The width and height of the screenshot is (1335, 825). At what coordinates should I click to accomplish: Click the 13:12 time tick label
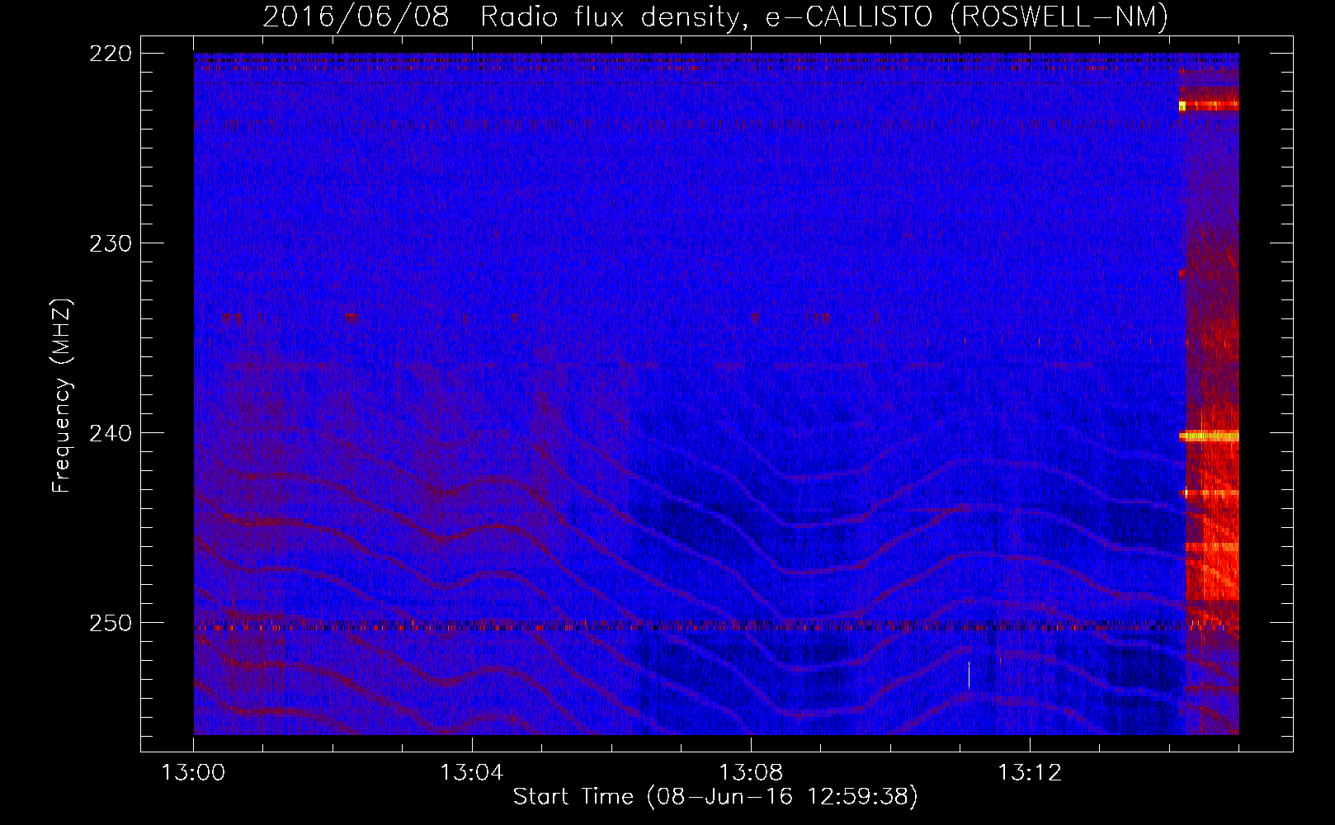(x=1030, y=772)
